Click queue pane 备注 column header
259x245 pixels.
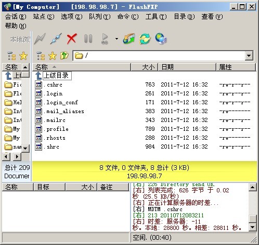(113, 187)
